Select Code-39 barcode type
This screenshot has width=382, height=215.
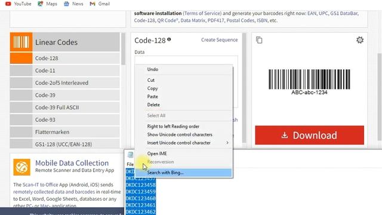[x=65, y=95]
